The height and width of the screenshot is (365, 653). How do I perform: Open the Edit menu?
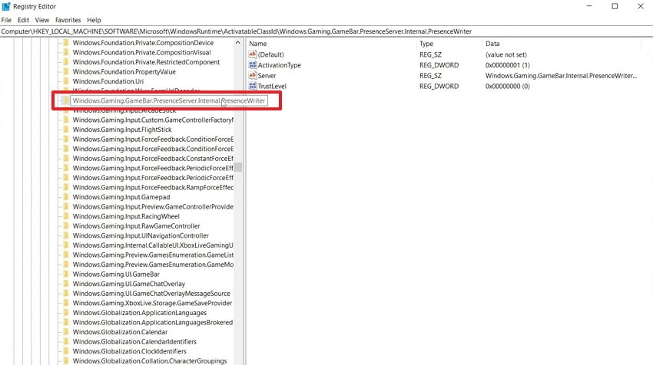[x=23, y=20]
